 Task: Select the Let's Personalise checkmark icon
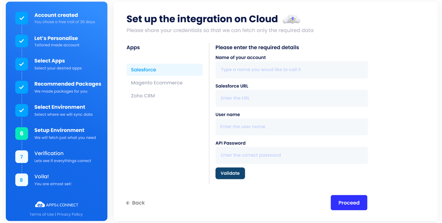click(21, 41)
